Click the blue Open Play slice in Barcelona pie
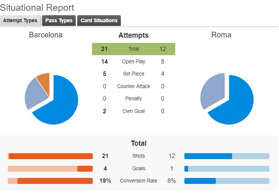Viewport: 279px width, 195px height. pyautogui.click(x=61, y=104)
